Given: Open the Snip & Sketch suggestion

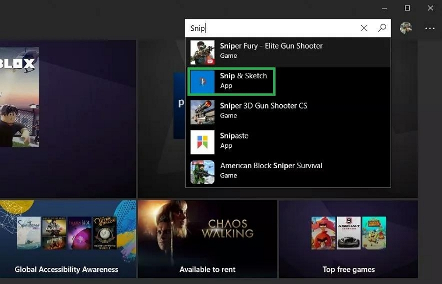Looking at the screenshot, I should tap(288, 82).
